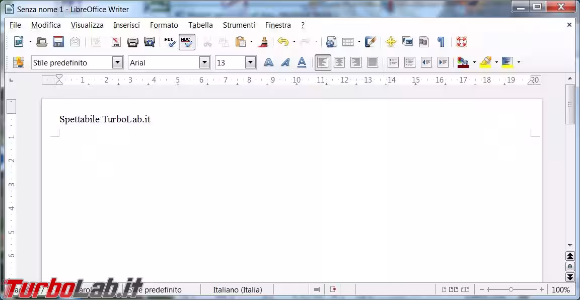The height and width of the screenshot is (300, 580).
Task: Expand the Arial font name dropdown
Action: [204, 62]
